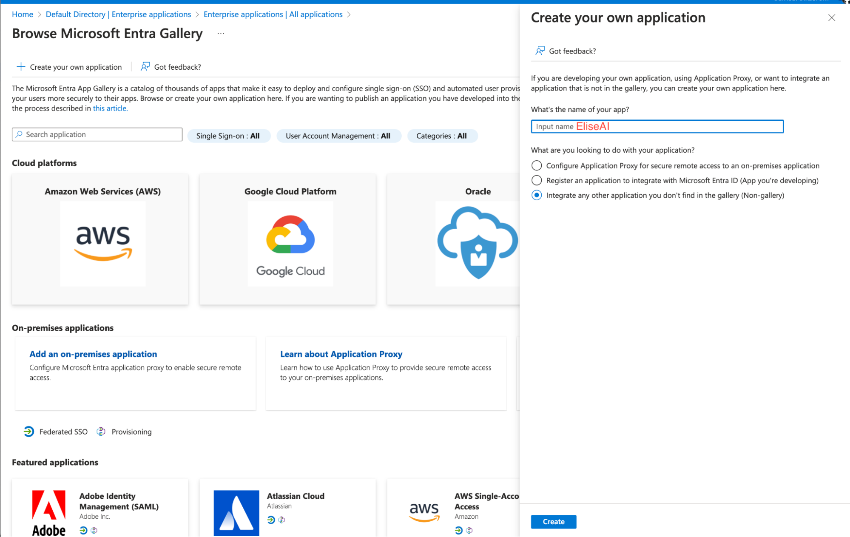Click the Featured applications section heading
Viewport: 850px width, 537px height.
tap(55, 462)
